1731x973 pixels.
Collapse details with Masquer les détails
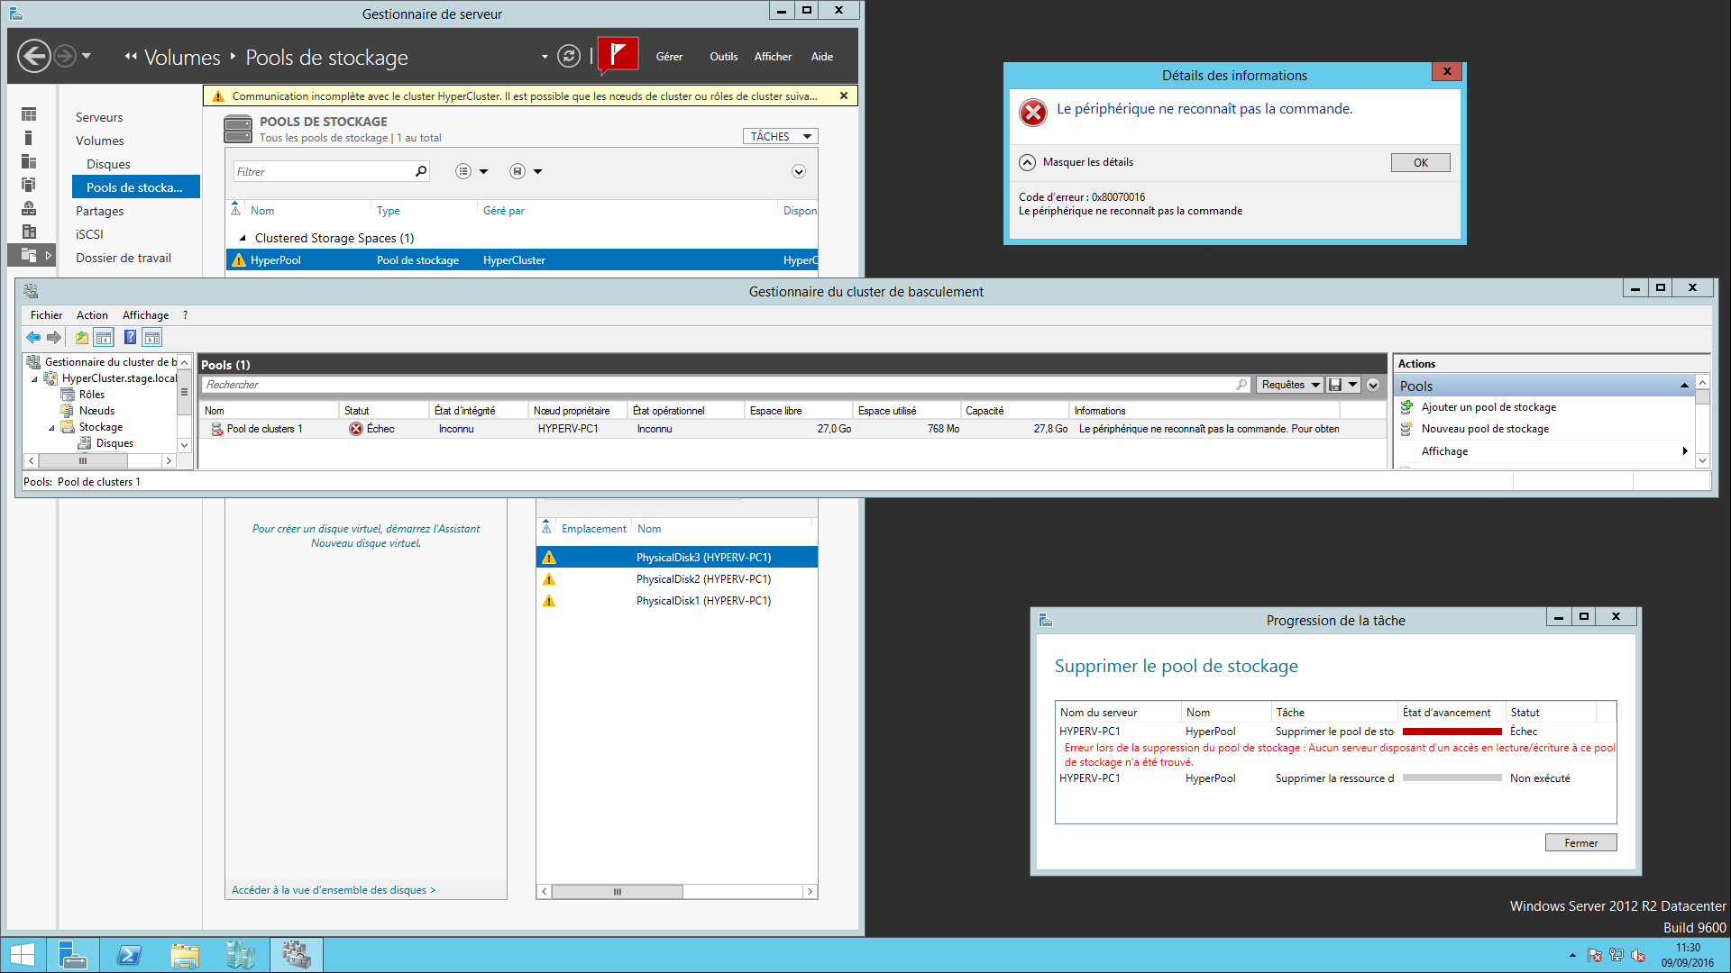[x=1028, y=162]
